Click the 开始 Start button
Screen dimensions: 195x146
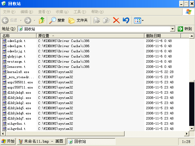point(8,141)
